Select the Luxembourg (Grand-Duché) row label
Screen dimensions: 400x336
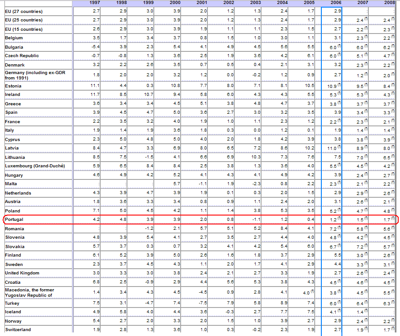point(35,166)
